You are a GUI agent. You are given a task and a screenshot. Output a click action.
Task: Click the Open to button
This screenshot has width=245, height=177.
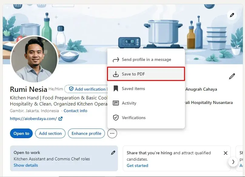(x=21, y=133)
